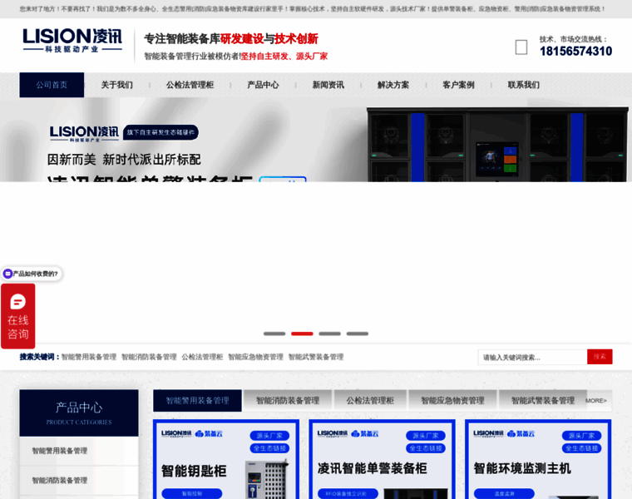This screenshot has height=499, width=632.
Task: Switch to the 公检法管理柜 product tab
Action: tap(370, 401)
